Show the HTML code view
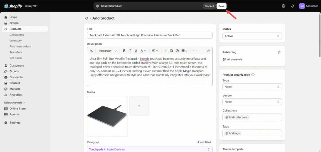This screenshot has height=152, width=321. pos(208,51)
